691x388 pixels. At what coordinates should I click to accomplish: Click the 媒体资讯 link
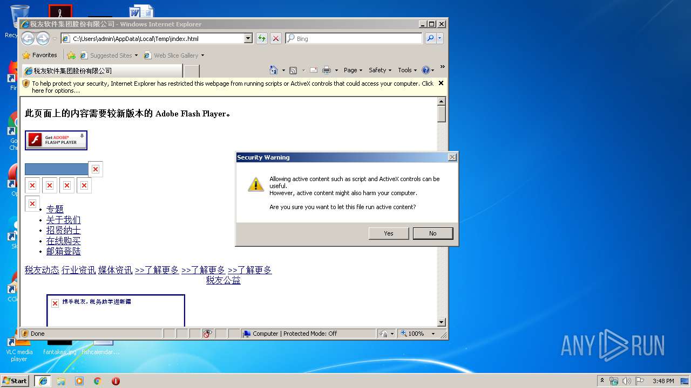click(116, 270)
